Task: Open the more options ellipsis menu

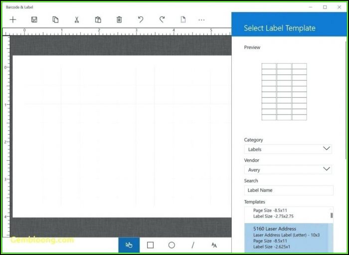Action: pyautogui.click(x=201, y=20)
